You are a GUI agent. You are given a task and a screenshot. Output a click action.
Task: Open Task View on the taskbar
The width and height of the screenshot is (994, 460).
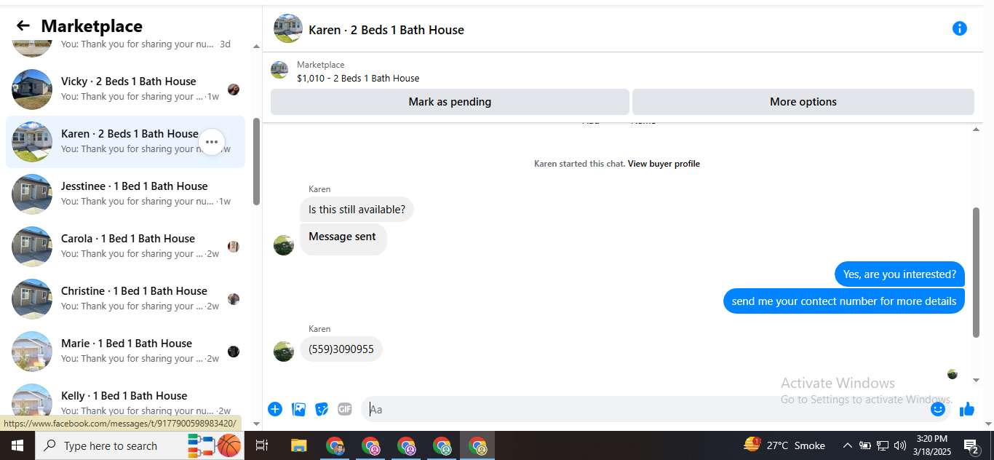tap(262, 445)
